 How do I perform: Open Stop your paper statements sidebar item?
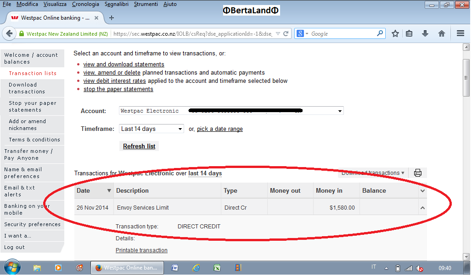33,107
